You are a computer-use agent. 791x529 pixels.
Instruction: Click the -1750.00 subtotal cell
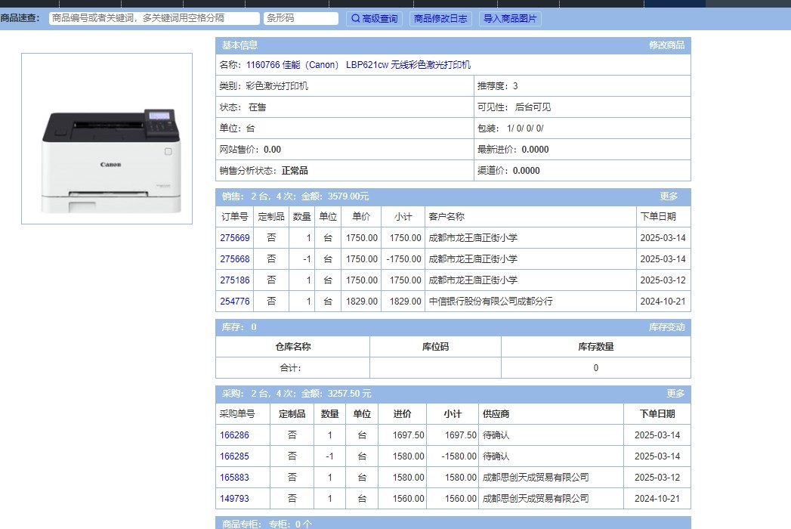(x=403, y=259)
